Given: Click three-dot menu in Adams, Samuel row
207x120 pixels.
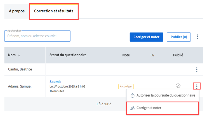Looking at the screenshot, I should pos(197,86).
